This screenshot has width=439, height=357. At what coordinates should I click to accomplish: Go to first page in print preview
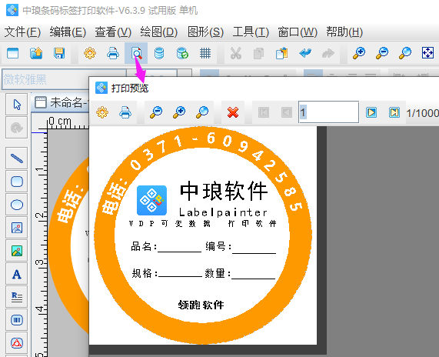[x=264, y=112]
